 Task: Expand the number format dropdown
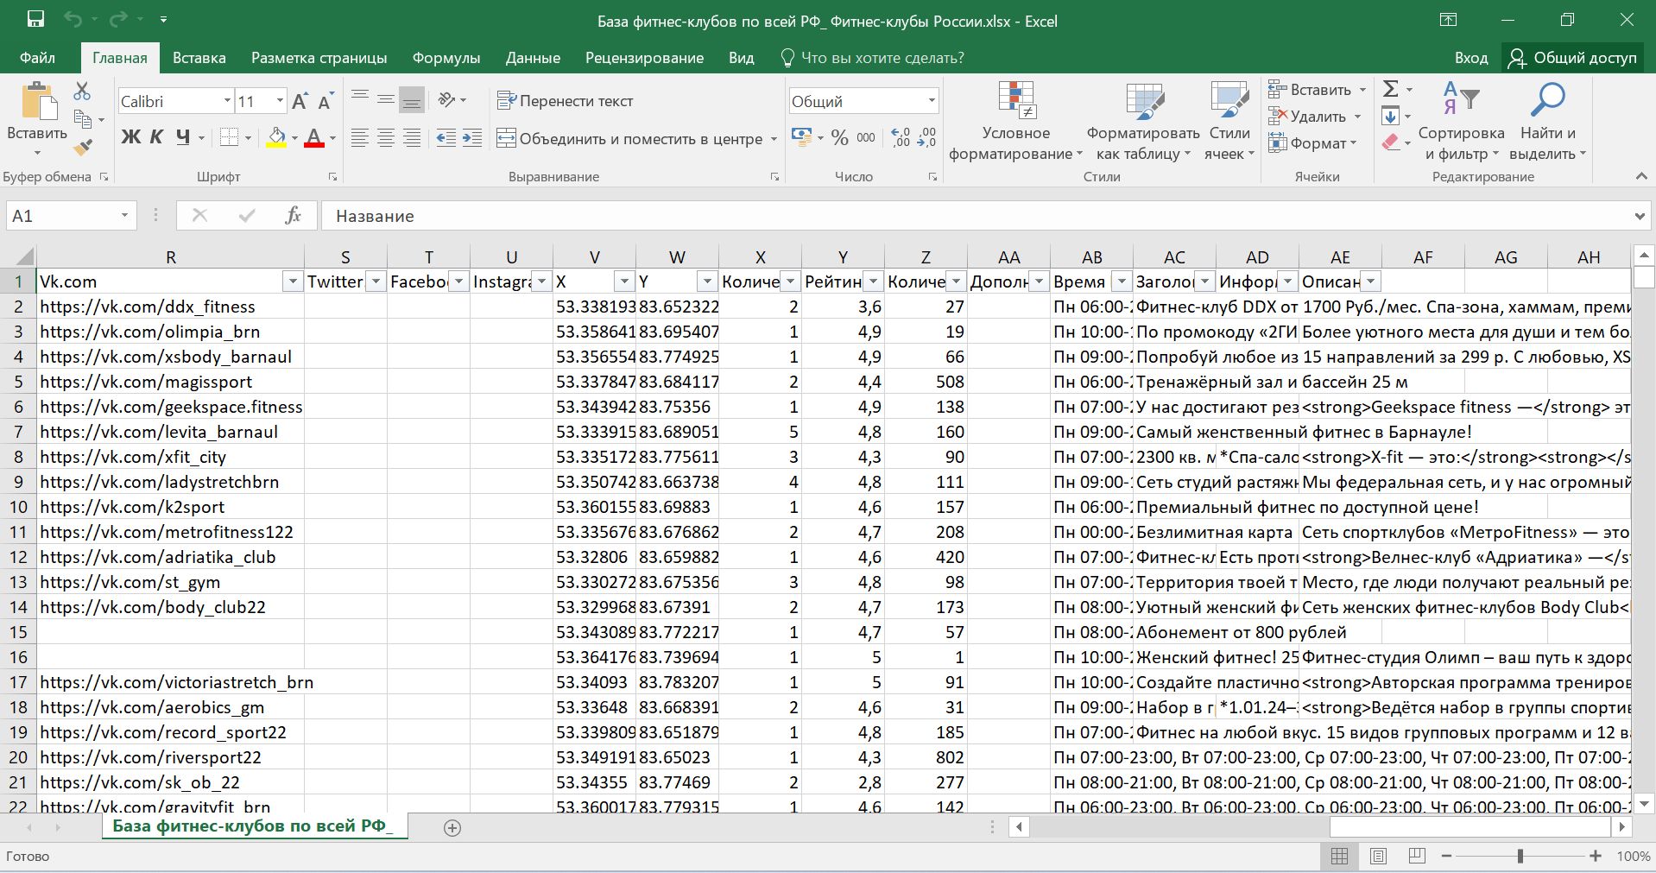pos(932,101)
